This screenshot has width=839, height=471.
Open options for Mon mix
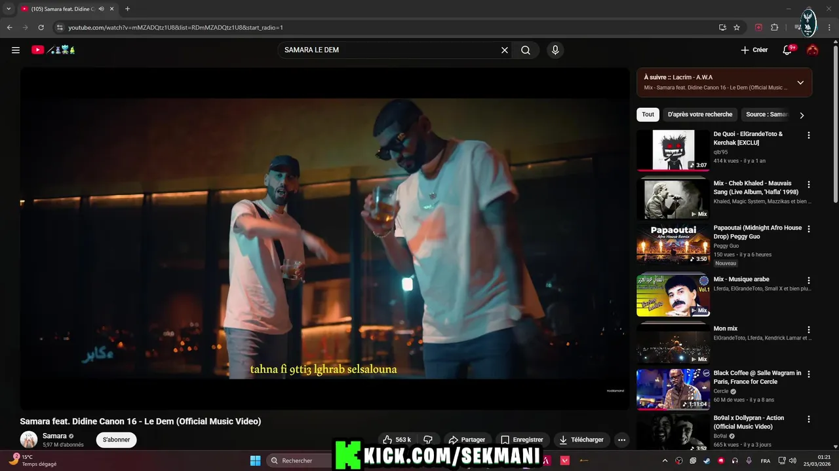(x=808, y=330)
